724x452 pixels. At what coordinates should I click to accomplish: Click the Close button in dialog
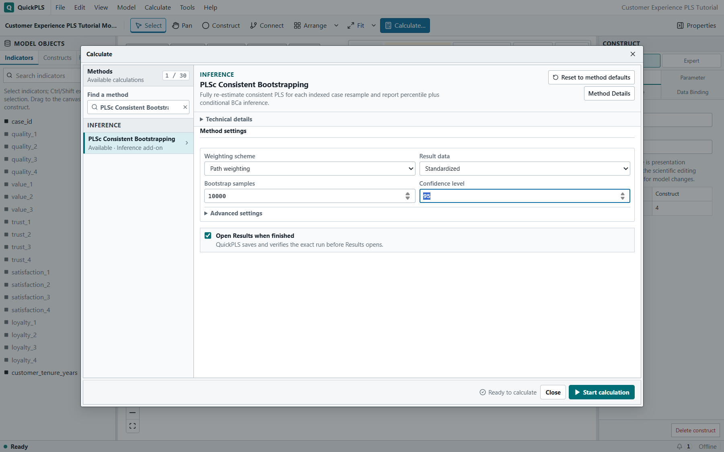[553, 392]
